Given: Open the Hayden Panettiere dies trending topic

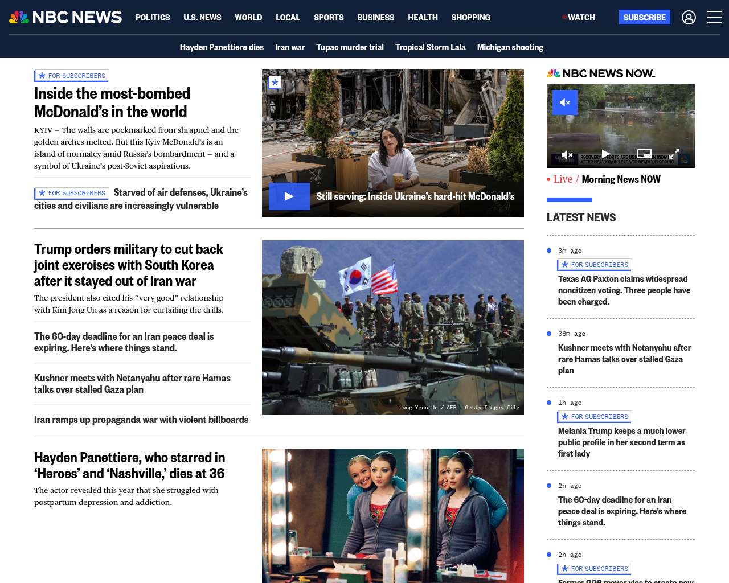Looking at the screenshot, I should coord(222,47).
